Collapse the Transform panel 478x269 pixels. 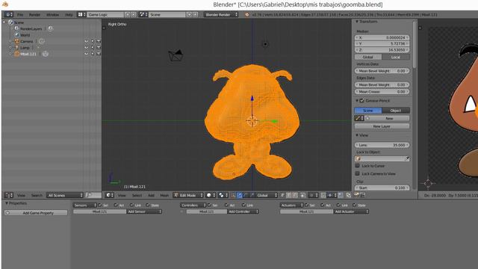(x=357, y=22)
